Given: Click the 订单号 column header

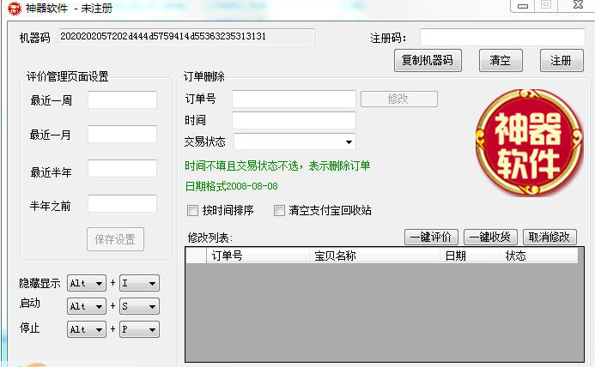Looking at the screenshot, I should pos(258,256).
